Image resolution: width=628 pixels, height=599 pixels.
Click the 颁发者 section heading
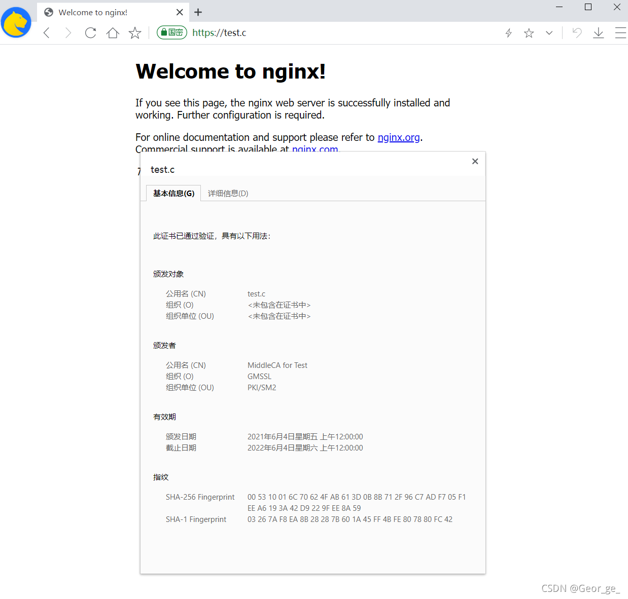pyautogui.click(x=165, y=346)
